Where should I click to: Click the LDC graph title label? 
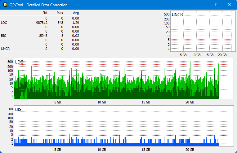(x=19, y=62)
